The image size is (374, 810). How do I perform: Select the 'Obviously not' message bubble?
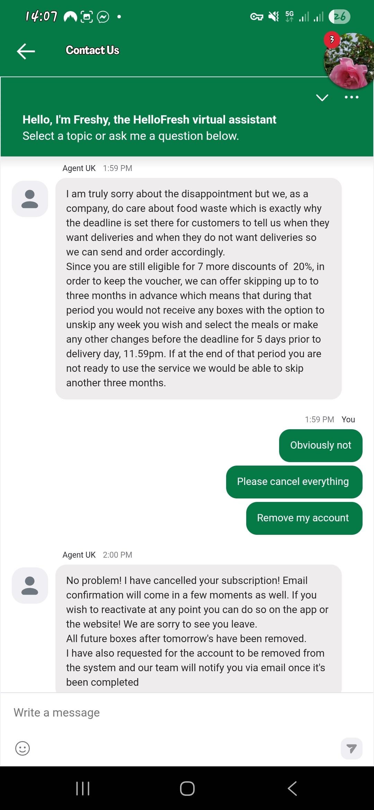pos(321,445)
